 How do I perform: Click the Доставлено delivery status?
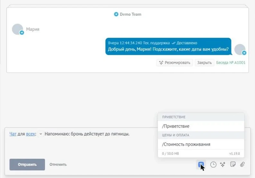(x=187, y=43)
